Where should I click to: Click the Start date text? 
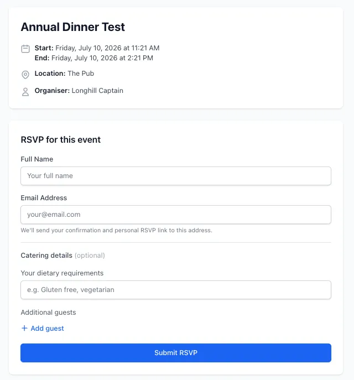click(97, 48)
